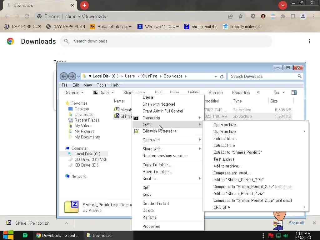Screen dimensions: 320x240
Task: Choose Create shortcut in context menu
Action: point(168,204)
